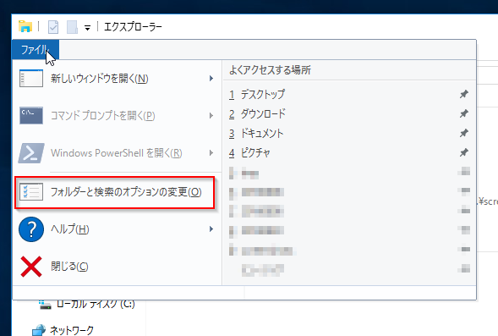This screenshot has width=498, height=336.
Task: Expand Windows PowerShell submenu arrow
Action: 211,153
